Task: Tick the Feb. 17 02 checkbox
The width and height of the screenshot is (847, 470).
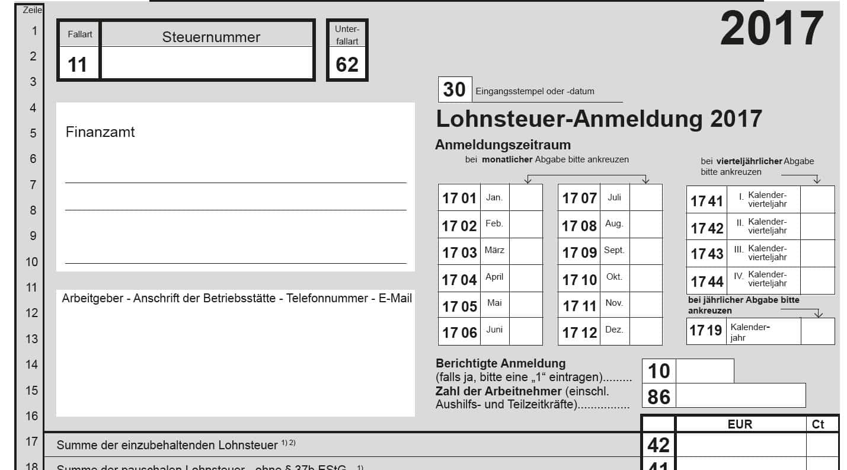Action: tap(526, 224)
